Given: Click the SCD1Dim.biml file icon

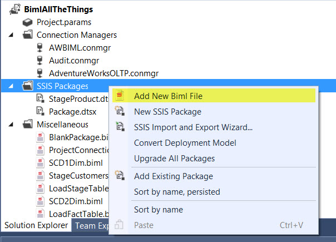Looking at the screenshot, I should point(40,163).
